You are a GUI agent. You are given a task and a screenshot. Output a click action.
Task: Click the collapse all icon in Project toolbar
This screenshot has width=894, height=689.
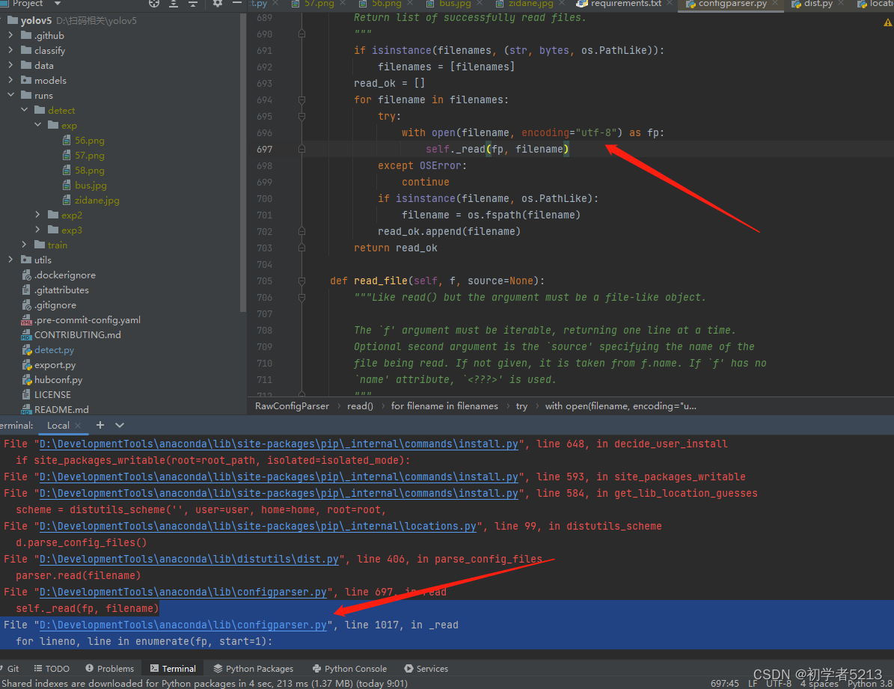pyautogui.click(x=193, y=4)
